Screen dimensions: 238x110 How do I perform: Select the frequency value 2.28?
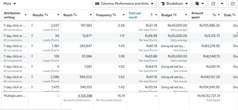[121, 25]
